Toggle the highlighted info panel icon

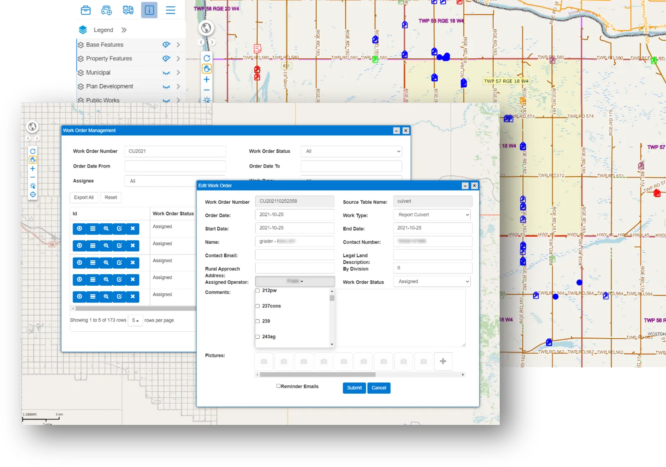pyautogui.click(x=149, y=10)
